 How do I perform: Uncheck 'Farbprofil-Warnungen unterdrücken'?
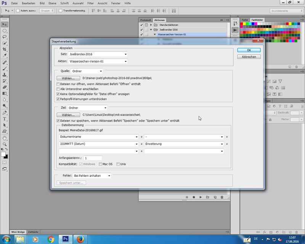pyautogui.click(x=58, y=99)
